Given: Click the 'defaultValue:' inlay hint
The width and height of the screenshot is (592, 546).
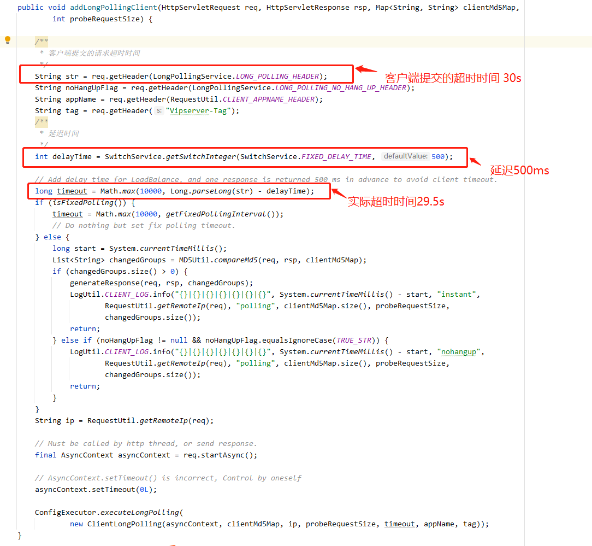Looking at the screenshot, I should pos(405,156).
